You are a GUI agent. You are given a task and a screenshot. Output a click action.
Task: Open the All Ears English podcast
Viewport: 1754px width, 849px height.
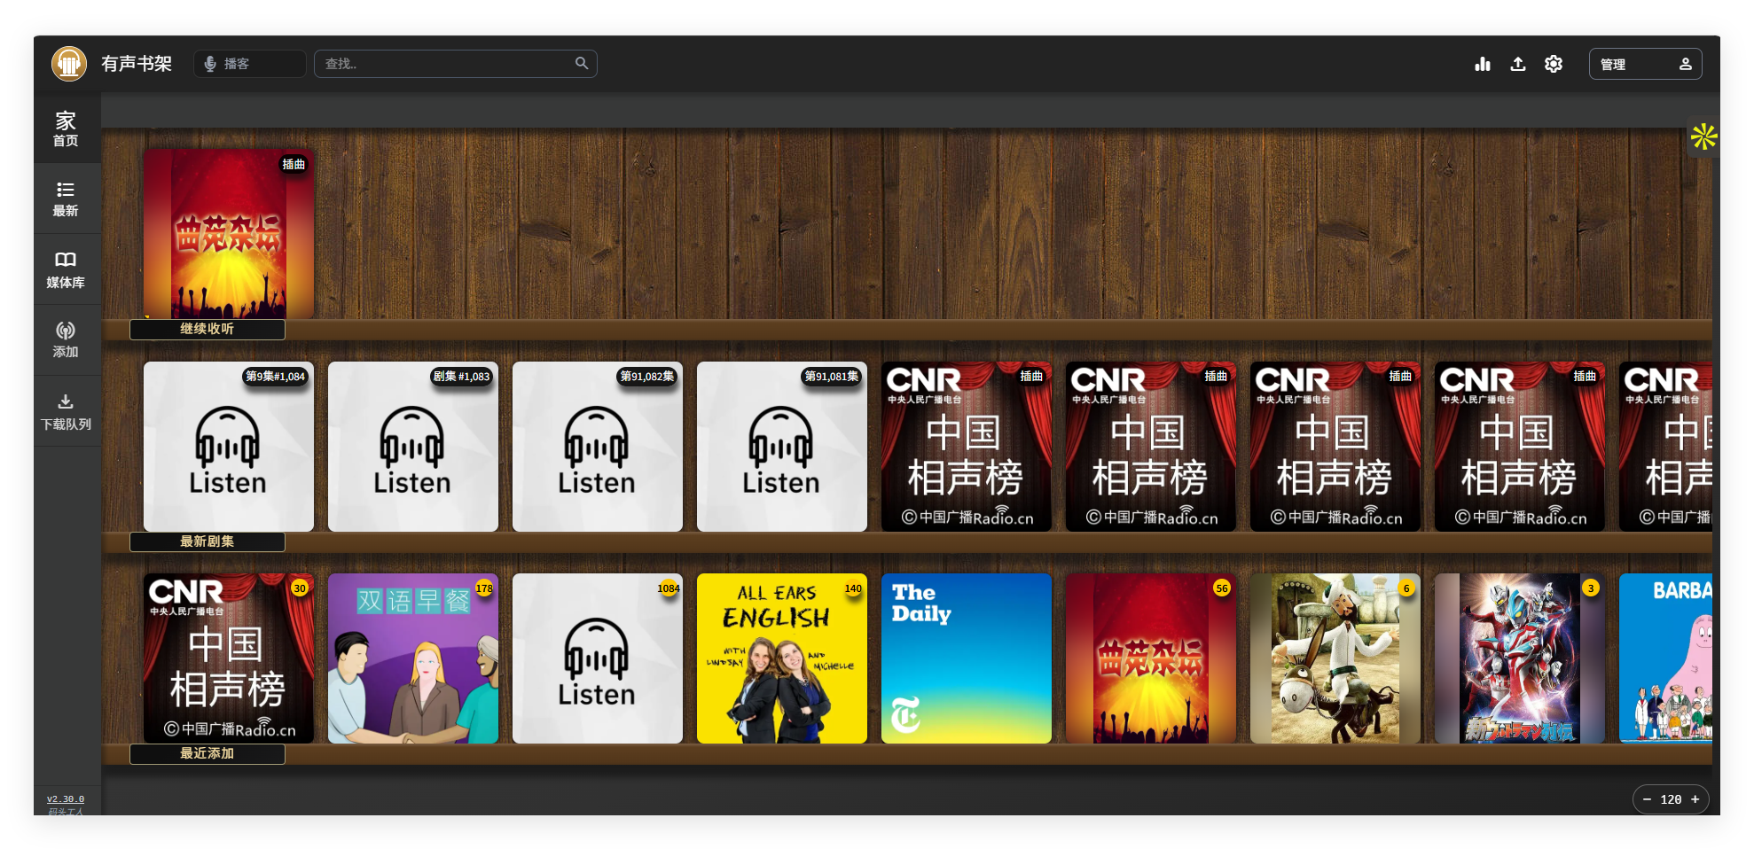(x=782, y=658)
